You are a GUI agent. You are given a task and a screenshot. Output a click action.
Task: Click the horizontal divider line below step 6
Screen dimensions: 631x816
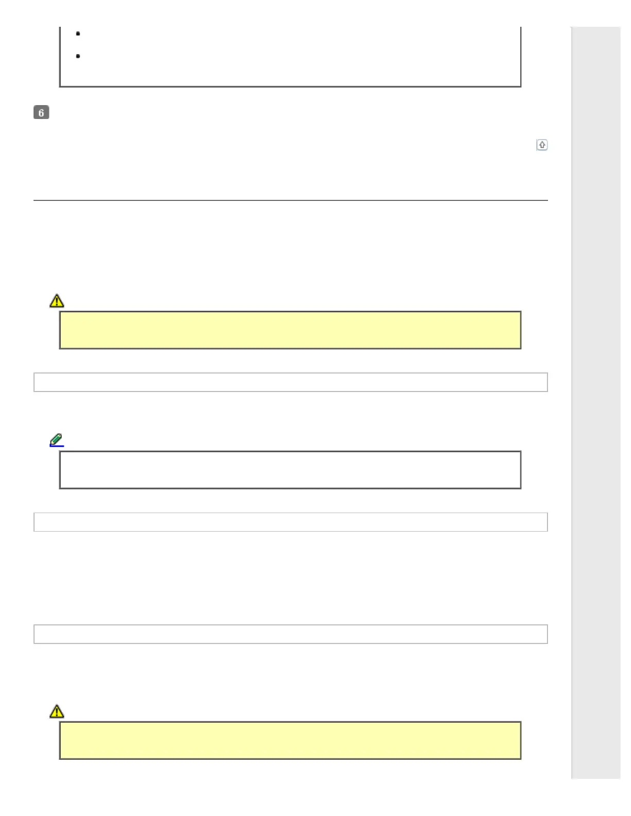coord(290,200)
